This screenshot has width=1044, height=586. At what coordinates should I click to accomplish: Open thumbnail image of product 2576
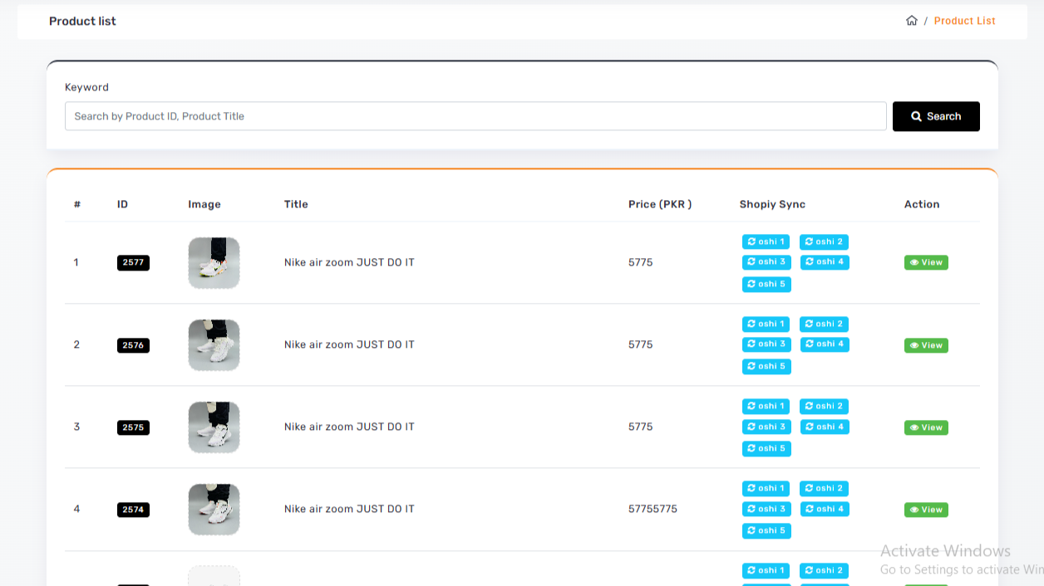[214, 344]
